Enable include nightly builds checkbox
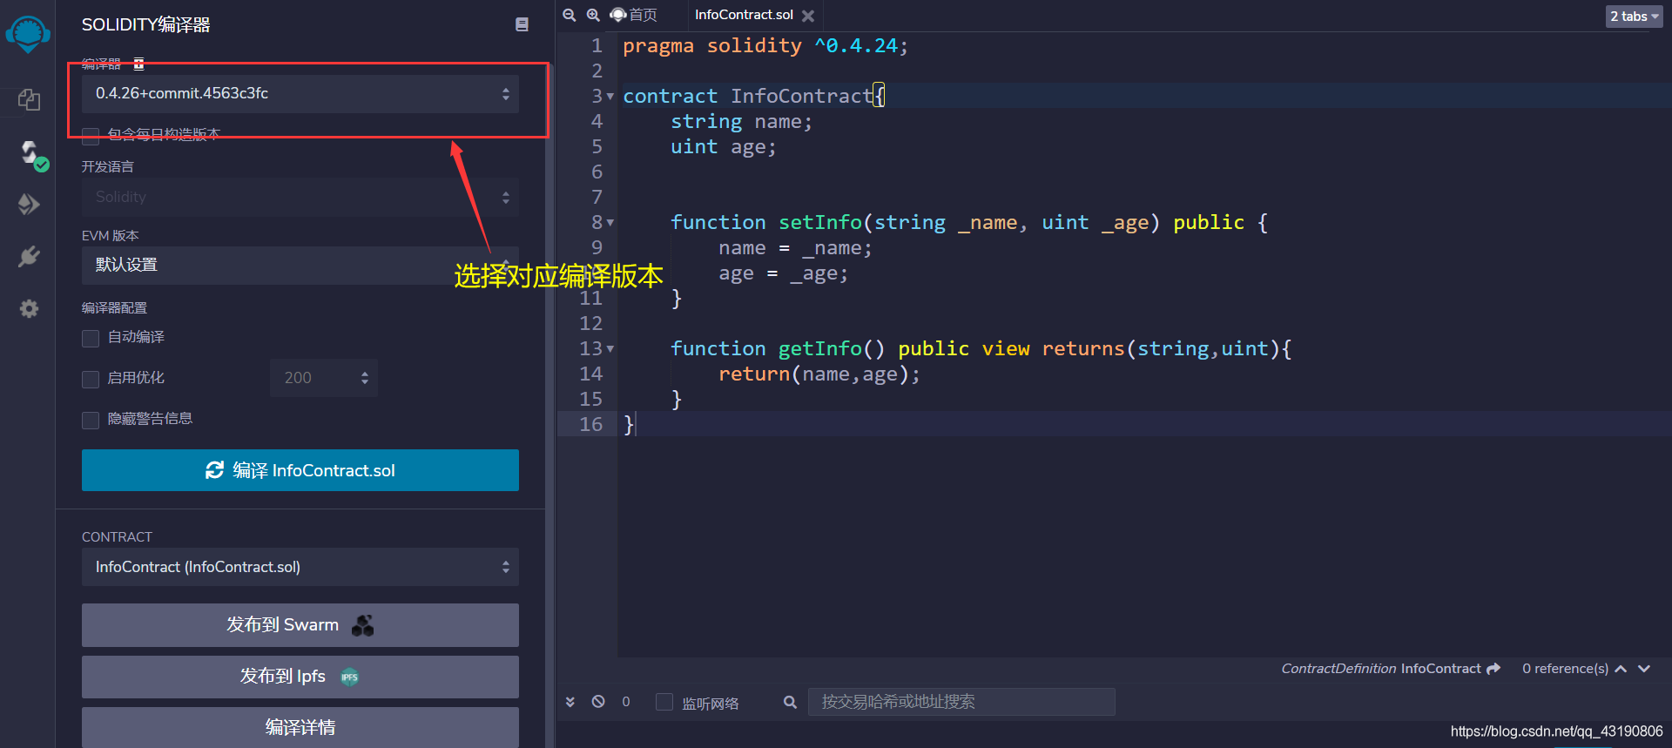 pos(91,135)
